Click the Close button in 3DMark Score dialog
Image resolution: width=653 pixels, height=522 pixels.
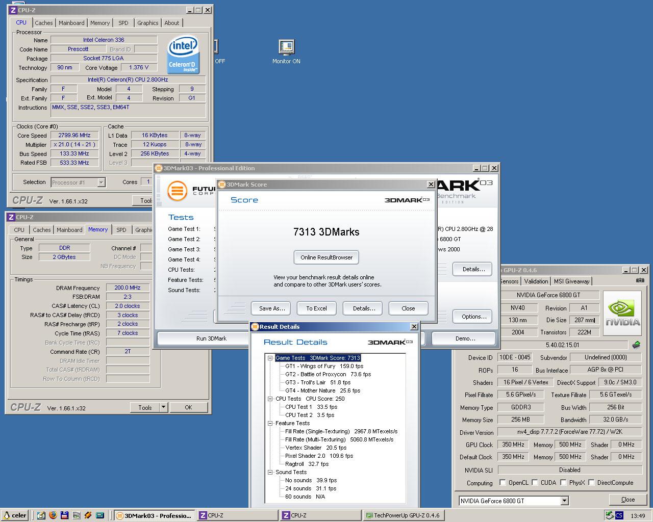[408, 308]
